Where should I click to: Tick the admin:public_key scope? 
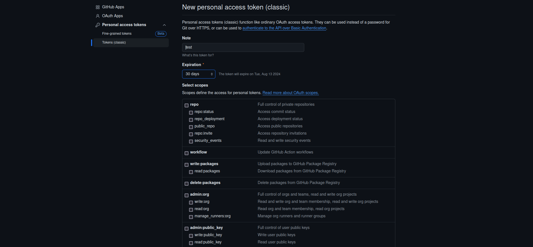pyautogui.click(x=187, y=229)
